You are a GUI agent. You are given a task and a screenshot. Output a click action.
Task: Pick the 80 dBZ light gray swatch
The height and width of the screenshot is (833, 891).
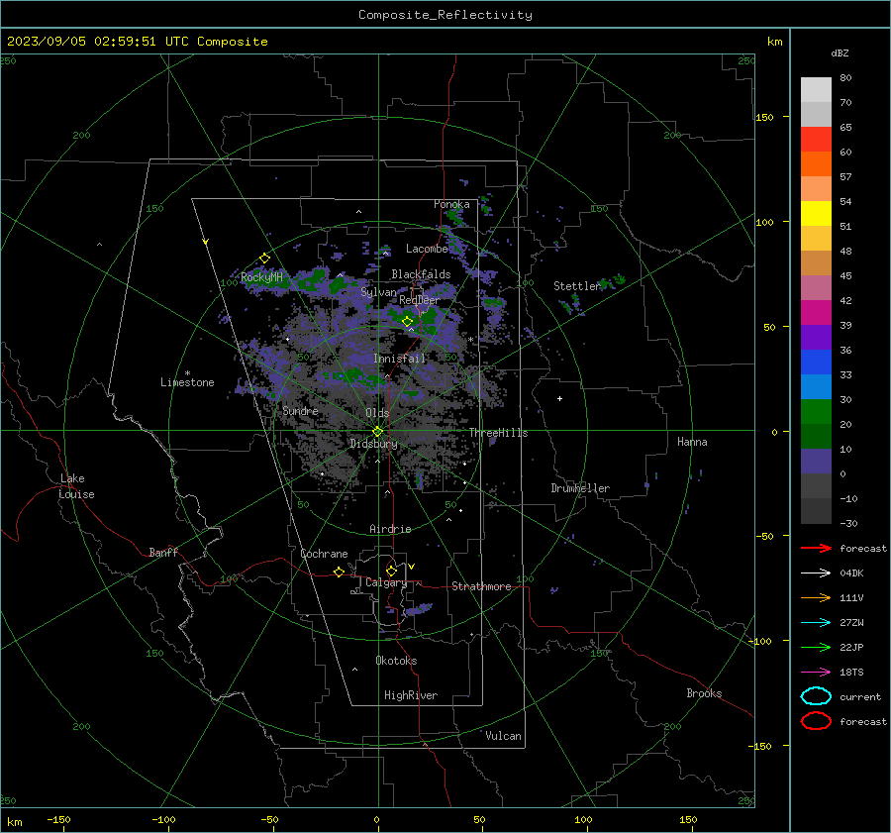[816, 90]
